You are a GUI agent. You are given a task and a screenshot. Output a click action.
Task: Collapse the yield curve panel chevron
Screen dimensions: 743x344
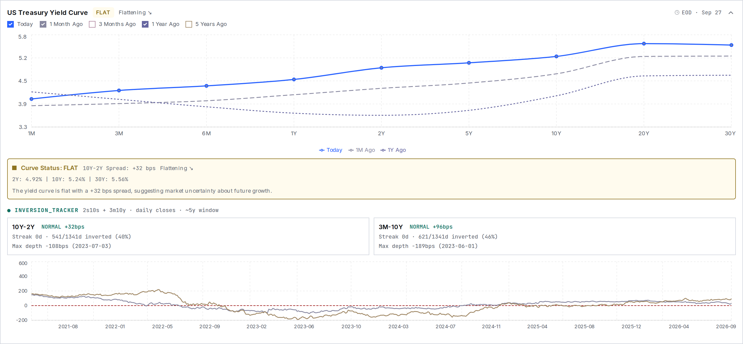pos(731,13)
